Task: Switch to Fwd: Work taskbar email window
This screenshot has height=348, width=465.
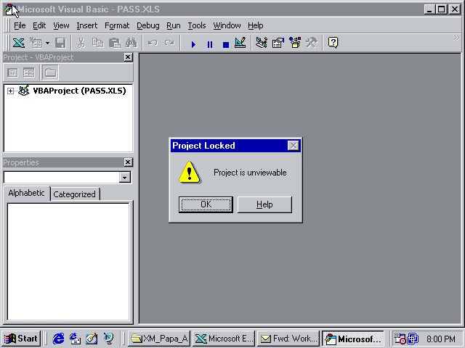Action: pos(288,339)
